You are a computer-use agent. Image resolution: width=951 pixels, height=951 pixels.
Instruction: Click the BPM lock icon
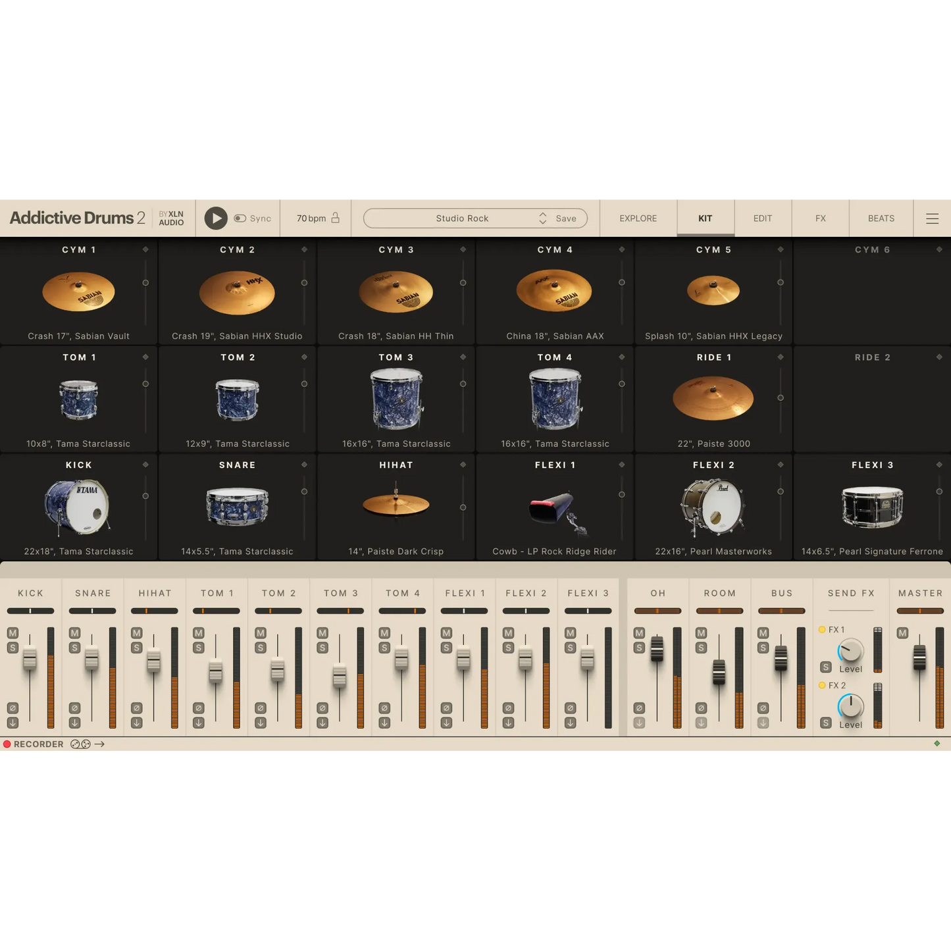pyautogui.click(x=334, y=217)
